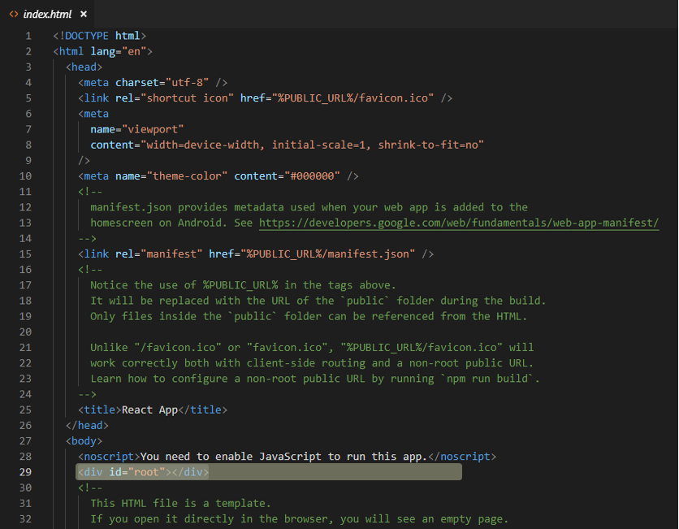The width and height of the screenshot is (679, 529).
Task: Click the rel="manifest" attribute
Action: coord(158,254)
